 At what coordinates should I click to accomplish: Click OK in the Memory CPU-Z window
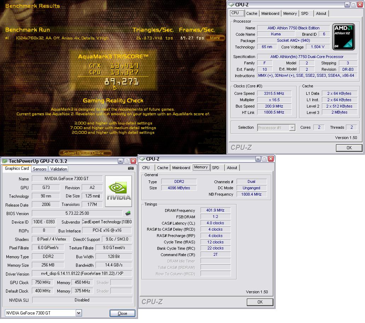tap(260, 302)
